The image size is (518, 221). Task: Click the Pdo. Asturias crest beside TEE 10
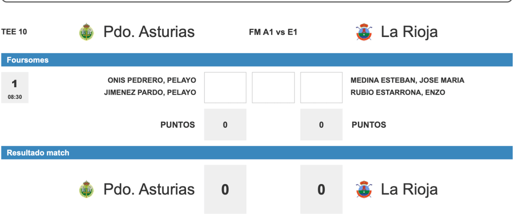coord(87,32)
